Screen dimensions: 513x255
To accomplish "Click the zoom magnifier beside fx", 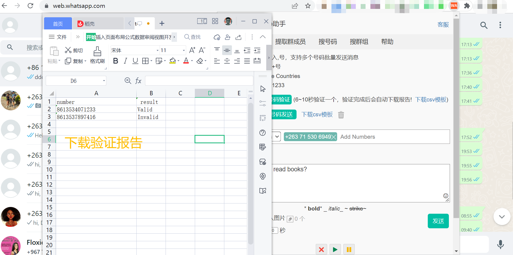I will coord(128,81).
